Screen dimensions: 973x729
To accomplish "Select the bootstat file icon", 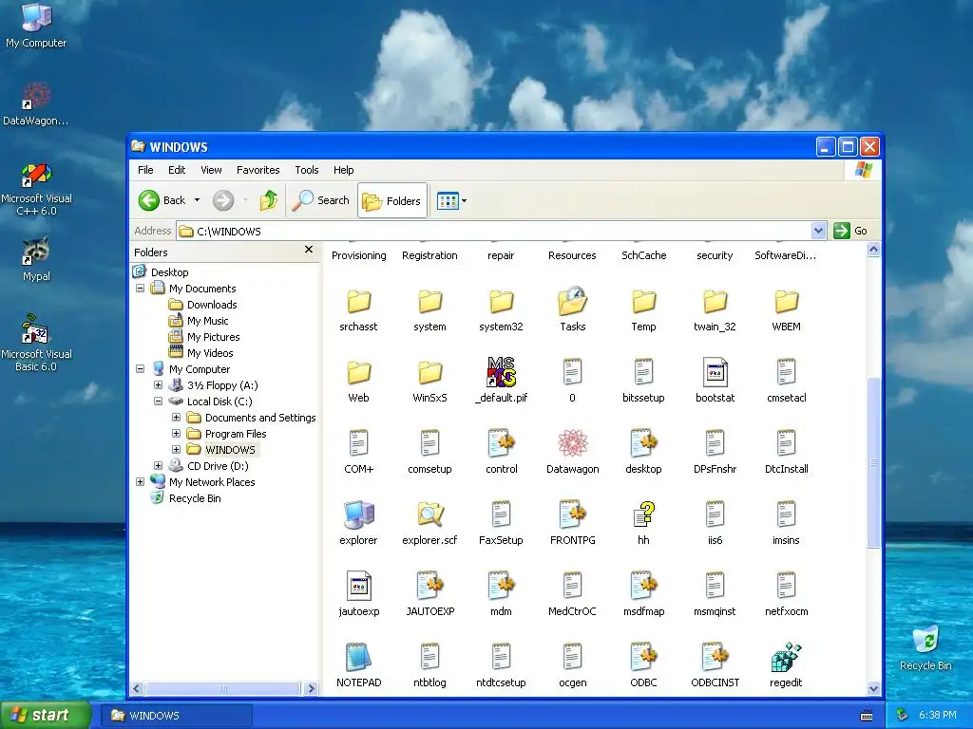I will pos(715,372).
